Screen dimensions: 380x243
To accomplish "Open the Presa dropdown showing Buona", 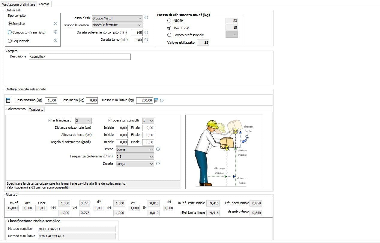I will 134,149.
